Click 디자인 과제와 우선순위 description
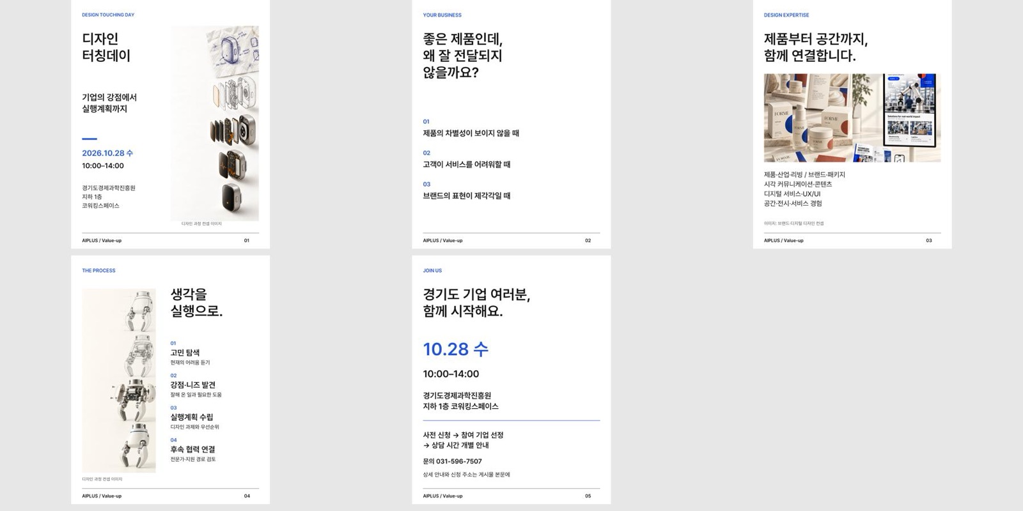1023x511 pixels. [x=194, y=427]
